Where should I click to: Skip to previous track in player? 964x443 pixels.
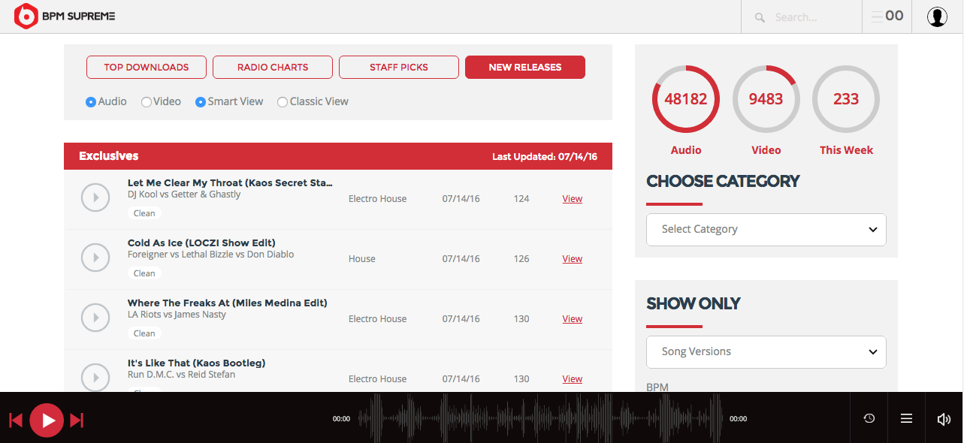pos(16,420)
